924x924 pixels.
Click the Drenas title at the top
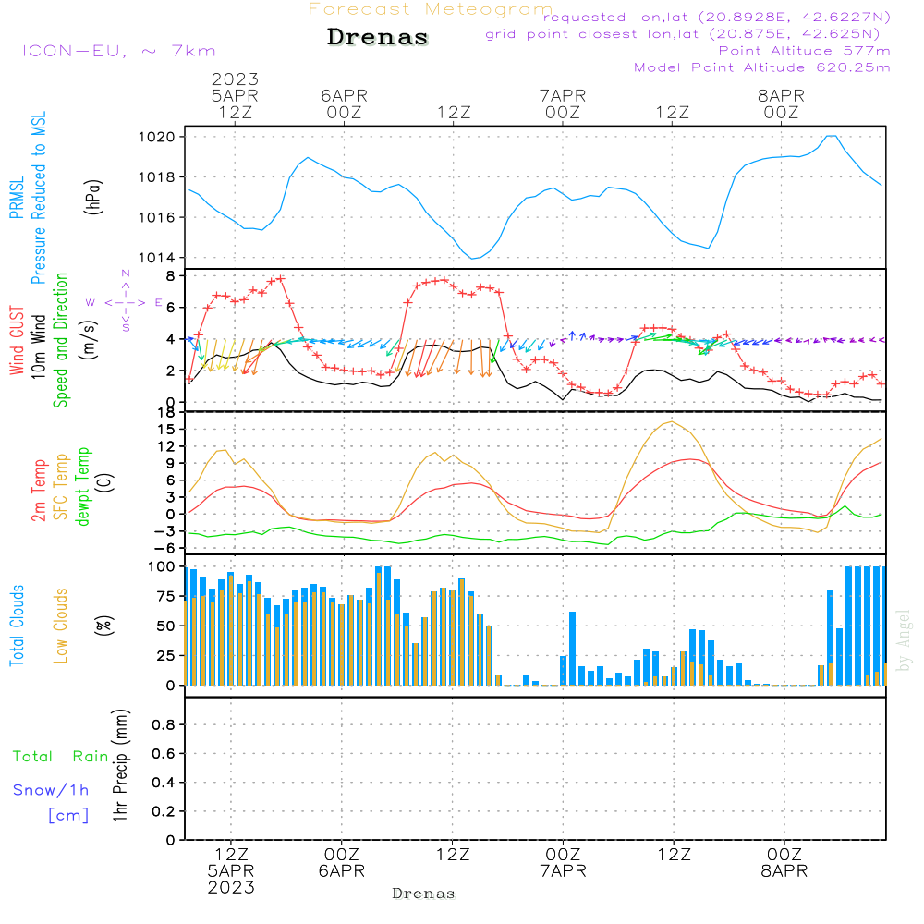pyautogui.click(x=378, y=37)
